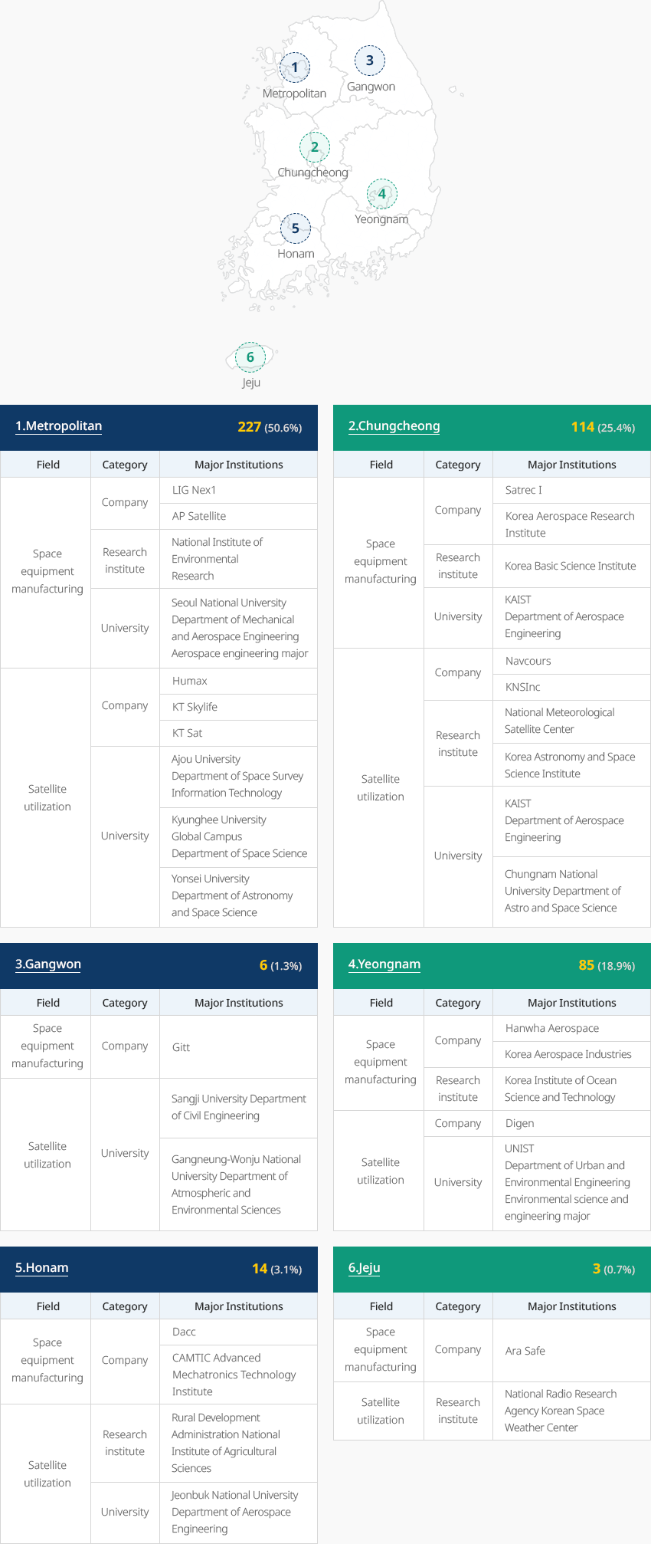The width and height of the screenshot is (651, 1544).
Task: Click map marker 1 for Metropolitan
Action: (294, 67)
